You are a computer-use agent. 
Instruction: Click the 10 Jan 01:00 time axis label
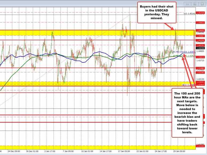tap(87, 151)
